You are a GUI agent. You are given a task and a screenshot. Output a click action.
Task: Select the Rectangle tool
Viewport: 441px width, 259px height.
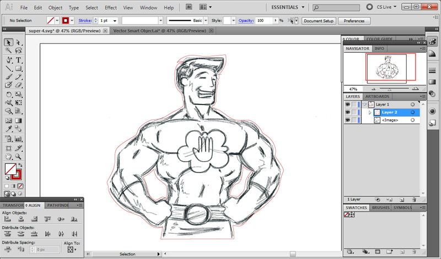(18, 69)
